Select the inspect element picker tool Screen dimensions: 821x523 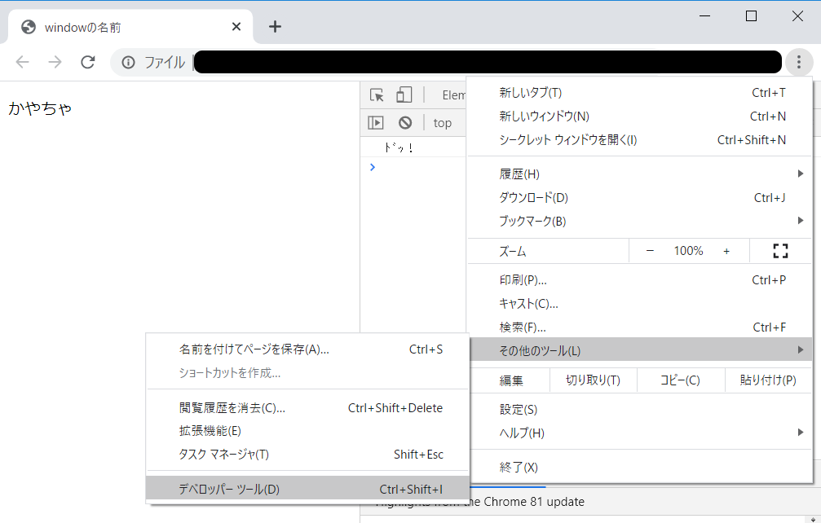[375, 94]
